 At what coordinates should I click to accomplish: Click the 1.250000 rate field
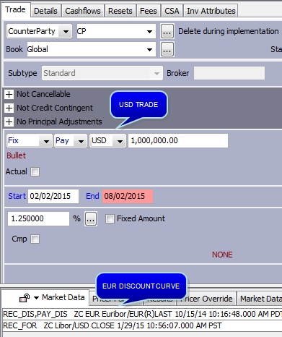pos(38,218)
